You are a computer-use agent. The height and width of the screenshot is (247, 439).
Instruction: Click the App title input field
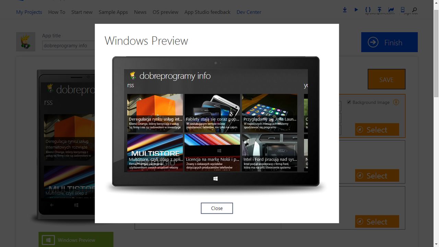(x=69, y=45)
